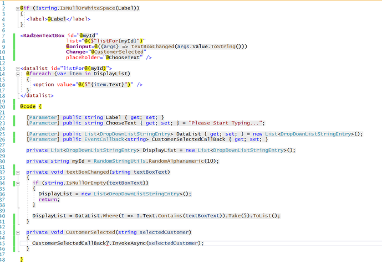The width and height of the screenshot is (382, 270).
Task: Click the "Please Start Typing..." string
Action: (225, 123)
